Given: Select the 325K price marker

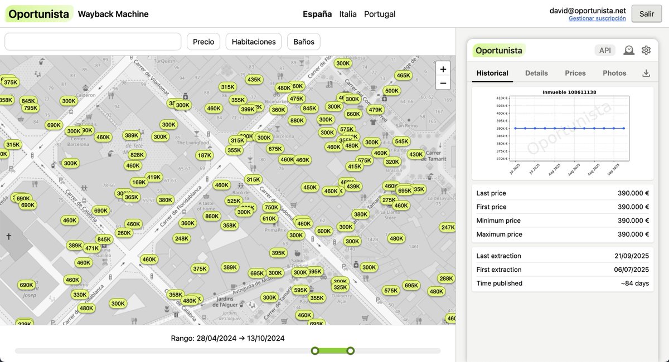Looking at the screenshot, I should point(340,287).
